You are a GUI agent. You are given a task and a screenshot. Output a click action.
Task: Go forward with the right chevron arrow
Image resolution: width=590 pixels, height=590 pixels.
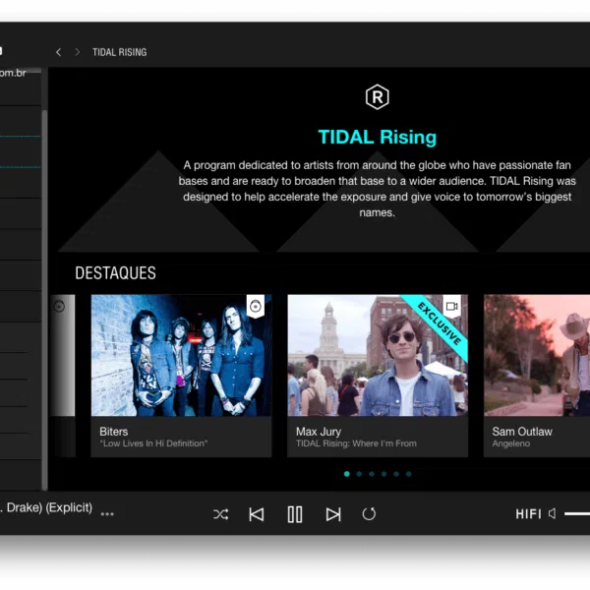(77, 52)
